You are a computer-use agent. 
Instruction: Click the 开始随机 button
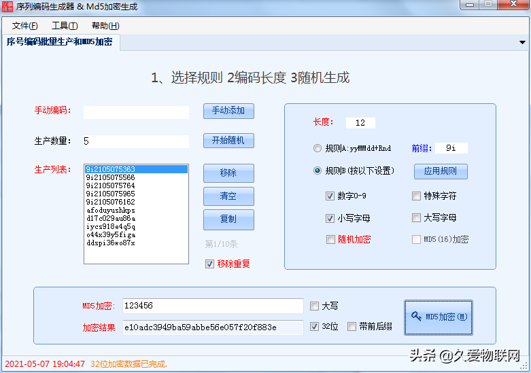click(228, 141)
